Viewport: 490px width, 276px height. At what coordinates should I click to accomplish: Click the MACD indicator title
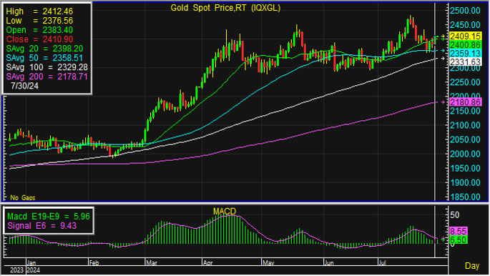pyautogui.click(x=225, y=212)
